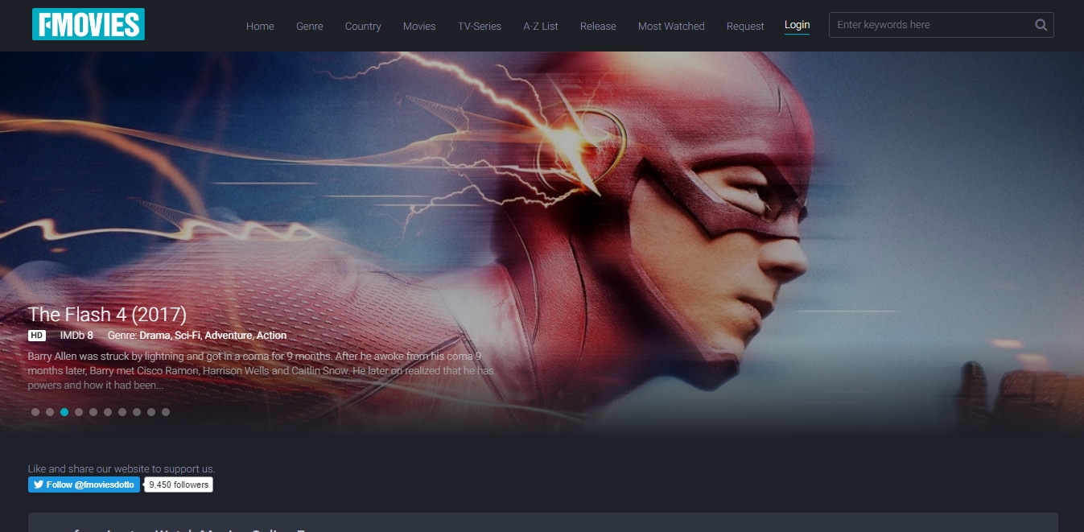This screenshot has width=1084, height=532.
Task: Switch to the seventh carousel slide dot
Action: click(x=122, y=412)
